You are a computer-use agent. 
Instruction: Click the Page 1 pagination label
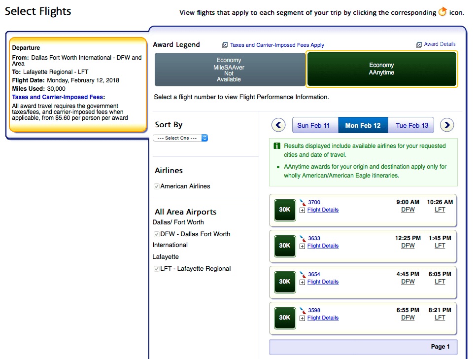coord(440,347)
